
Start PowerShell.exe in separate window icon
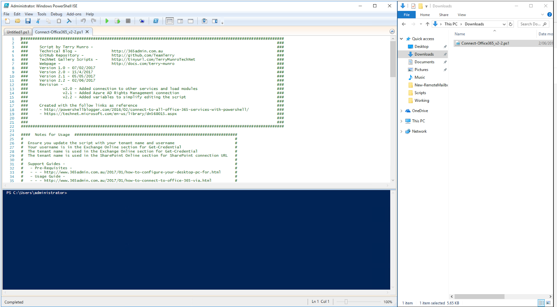click(x=156, y=21)
